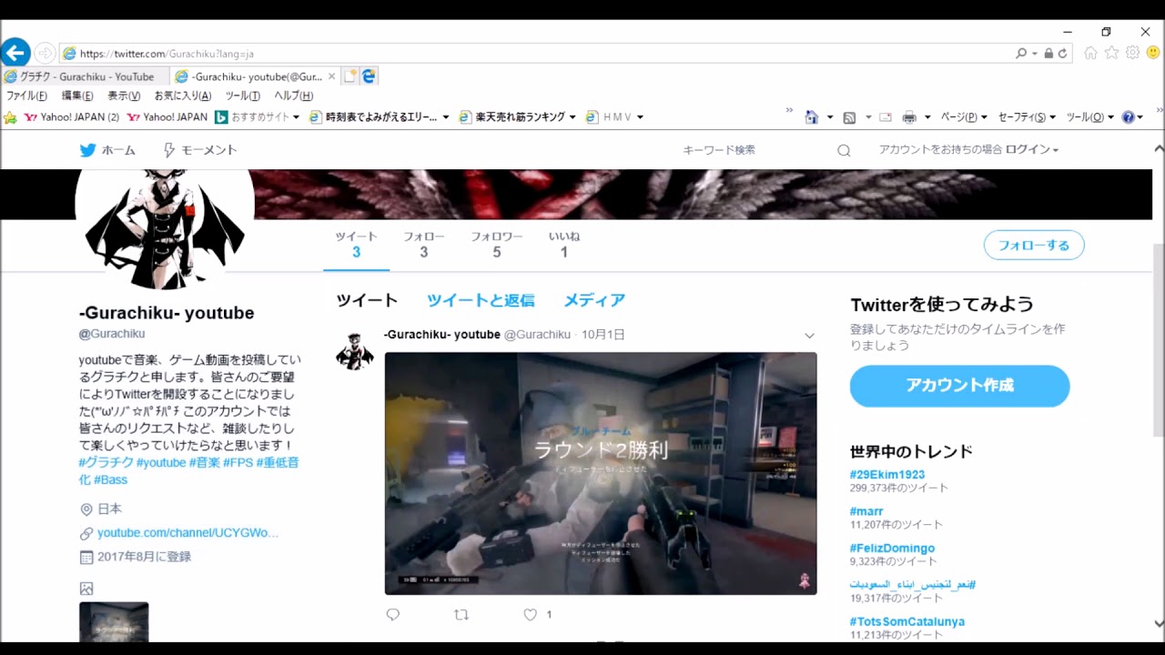The height and width of the screenshot is (655, 1165).
Task: Open the 楽天売れ筋ランキング dropdown arrow
Action: pos(572,117)
